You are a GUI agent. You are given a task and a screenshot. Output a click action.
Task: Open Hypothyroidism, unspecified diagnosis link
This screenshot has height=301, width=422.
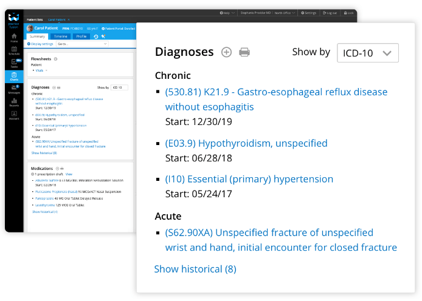(246, 143)
